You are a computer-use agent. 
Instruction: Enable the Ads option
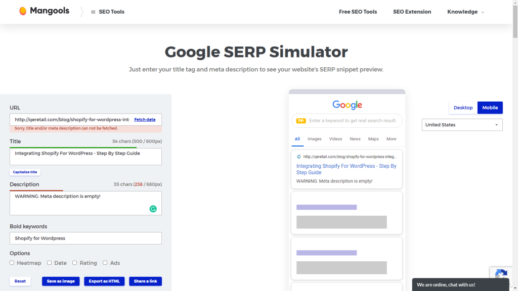tap(105, 263)
